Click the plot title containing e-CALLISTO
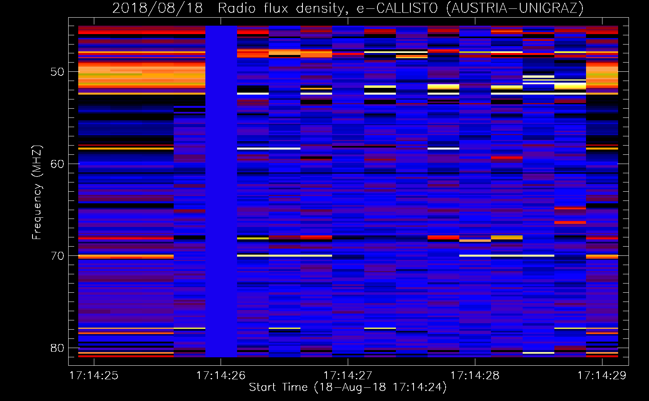The width and height of the screenshot is (649, 401). 348,8
